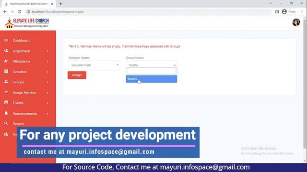Click the Groups people icon
This screenshot has height=172, width=307.
coord(6,82)
